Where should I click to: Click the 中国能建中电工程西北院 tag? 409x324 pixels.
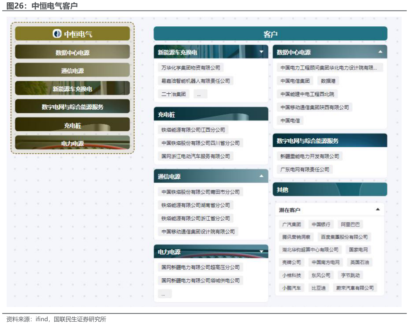coord(307,94)
